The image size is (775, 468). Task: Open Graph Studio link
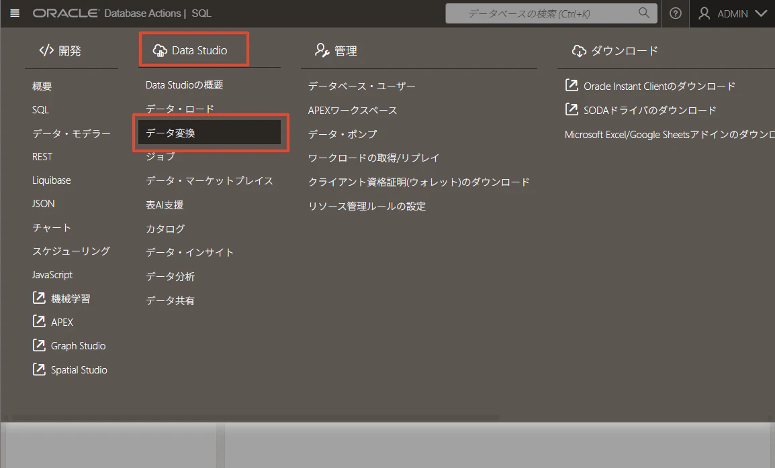[78, 345]
